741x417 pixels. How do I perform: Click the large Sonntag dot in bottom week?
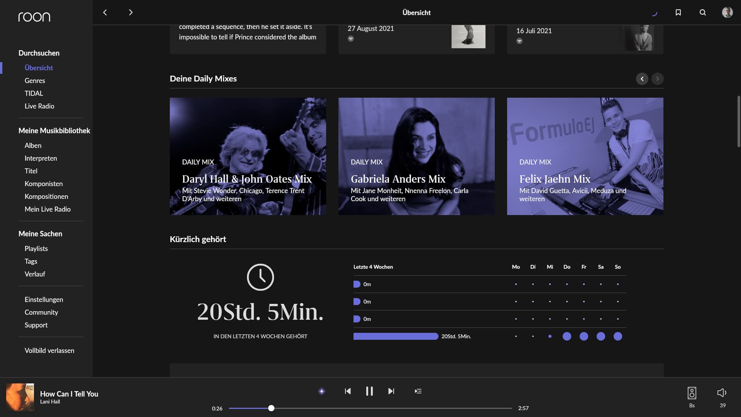point(618,336)
